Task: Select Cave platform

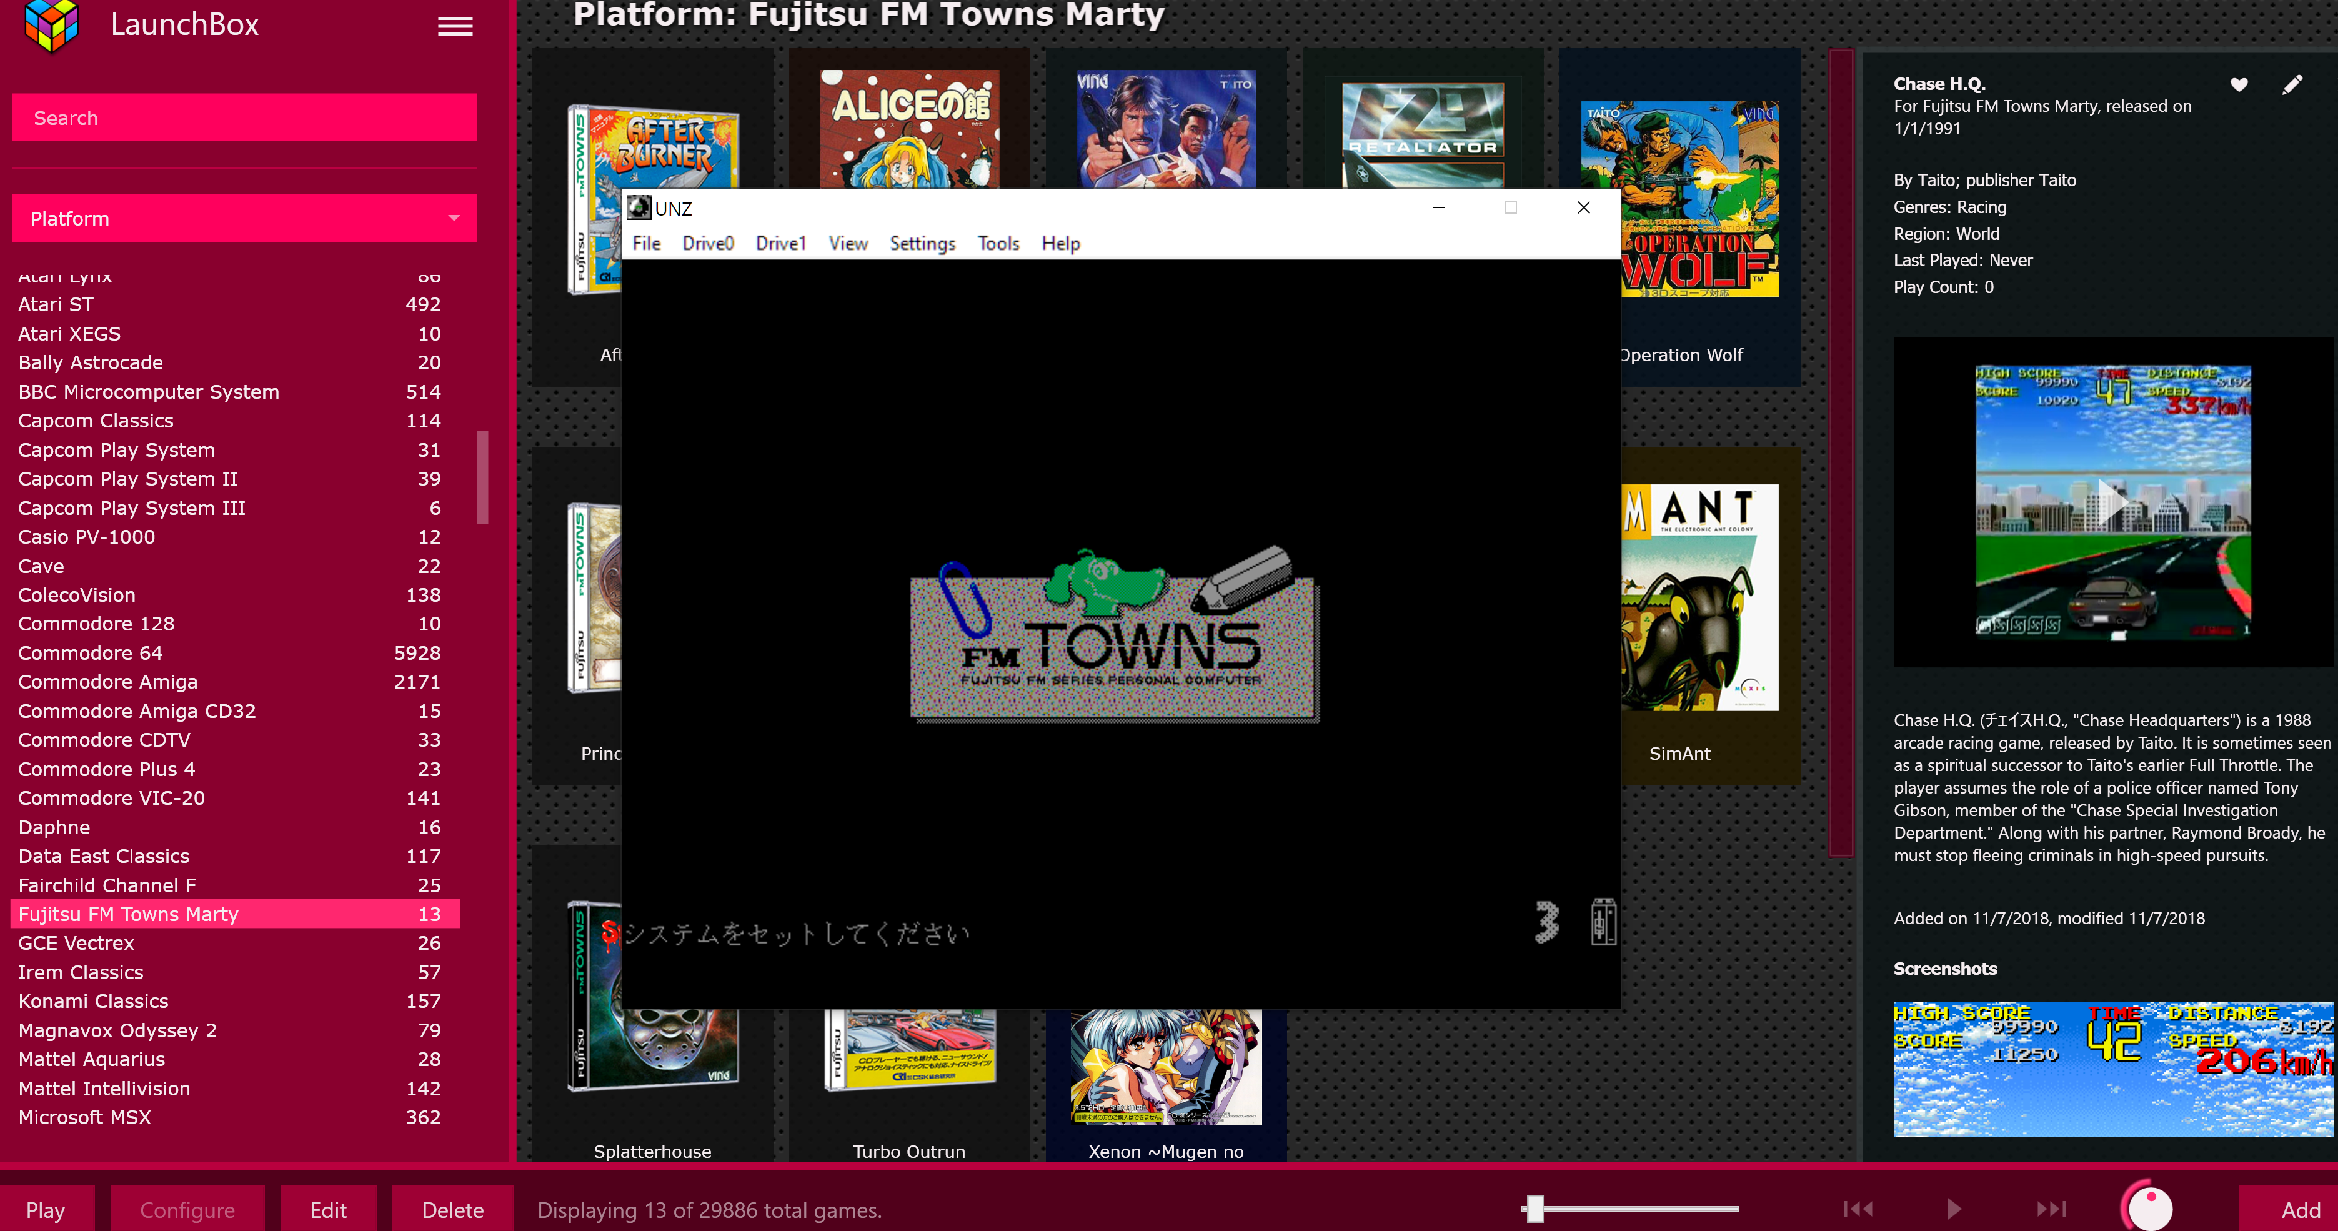Action: click(234, 566)
